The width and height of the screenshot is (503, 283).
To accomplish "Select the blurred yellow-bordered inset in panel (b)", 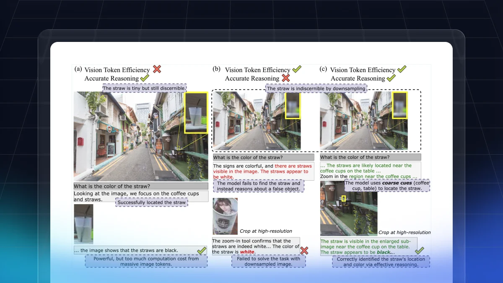I will click(x=293, y=106).
